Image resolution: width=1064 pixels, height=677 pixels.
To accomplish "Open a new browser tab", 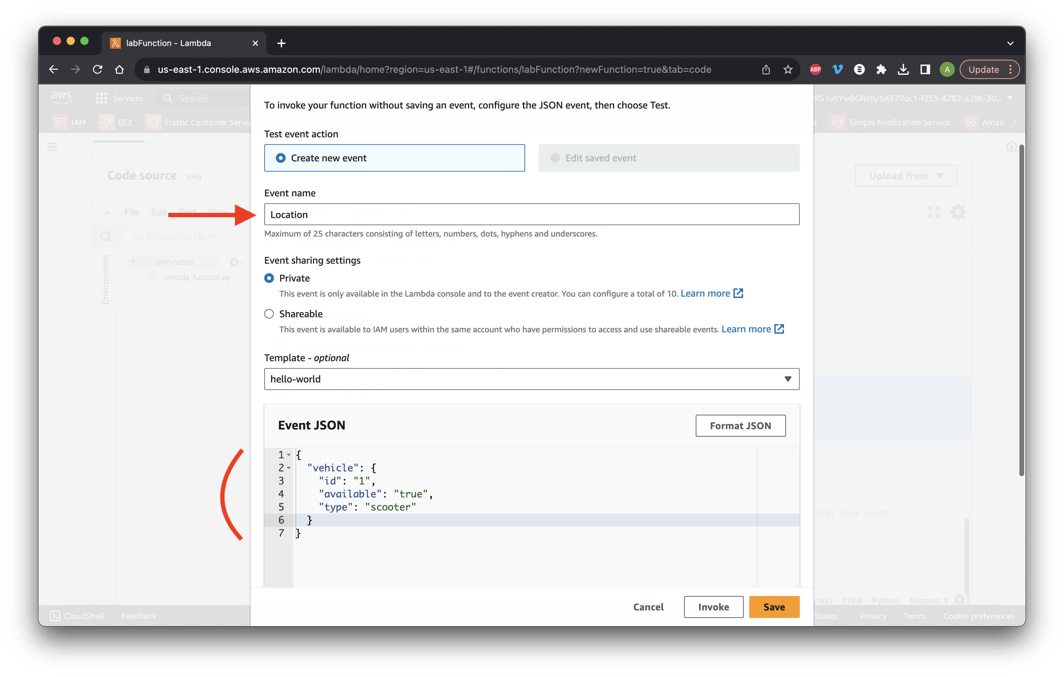I will pyautogui.click(x=281, y=43).
